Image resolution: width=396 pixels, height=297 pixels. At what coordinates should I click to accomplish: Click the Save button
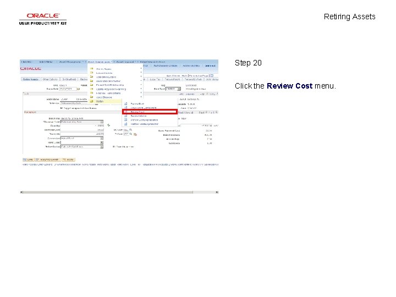tap(28, 159)
